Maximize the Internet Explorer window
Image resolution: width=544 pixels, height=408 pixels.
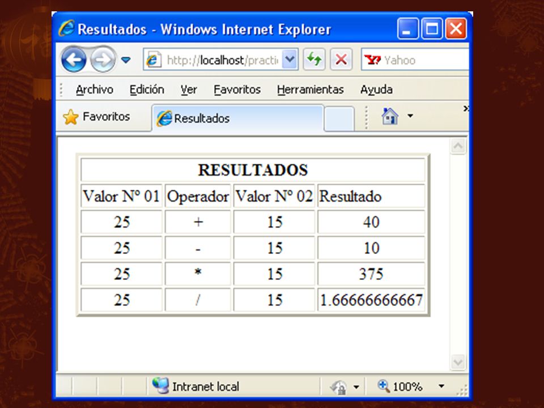coord(432,28)
